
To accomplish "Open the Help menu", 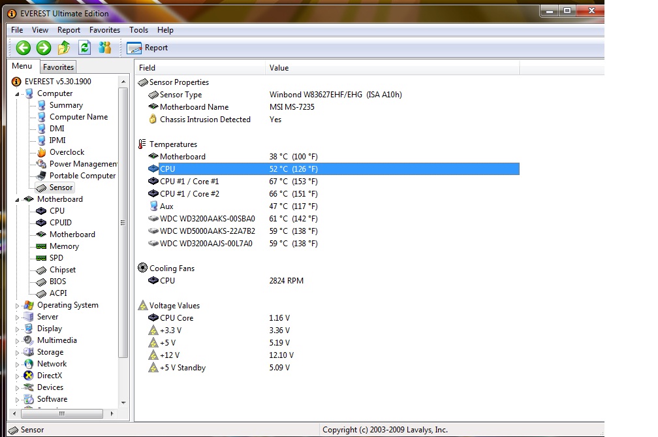I will click(165, 30).
